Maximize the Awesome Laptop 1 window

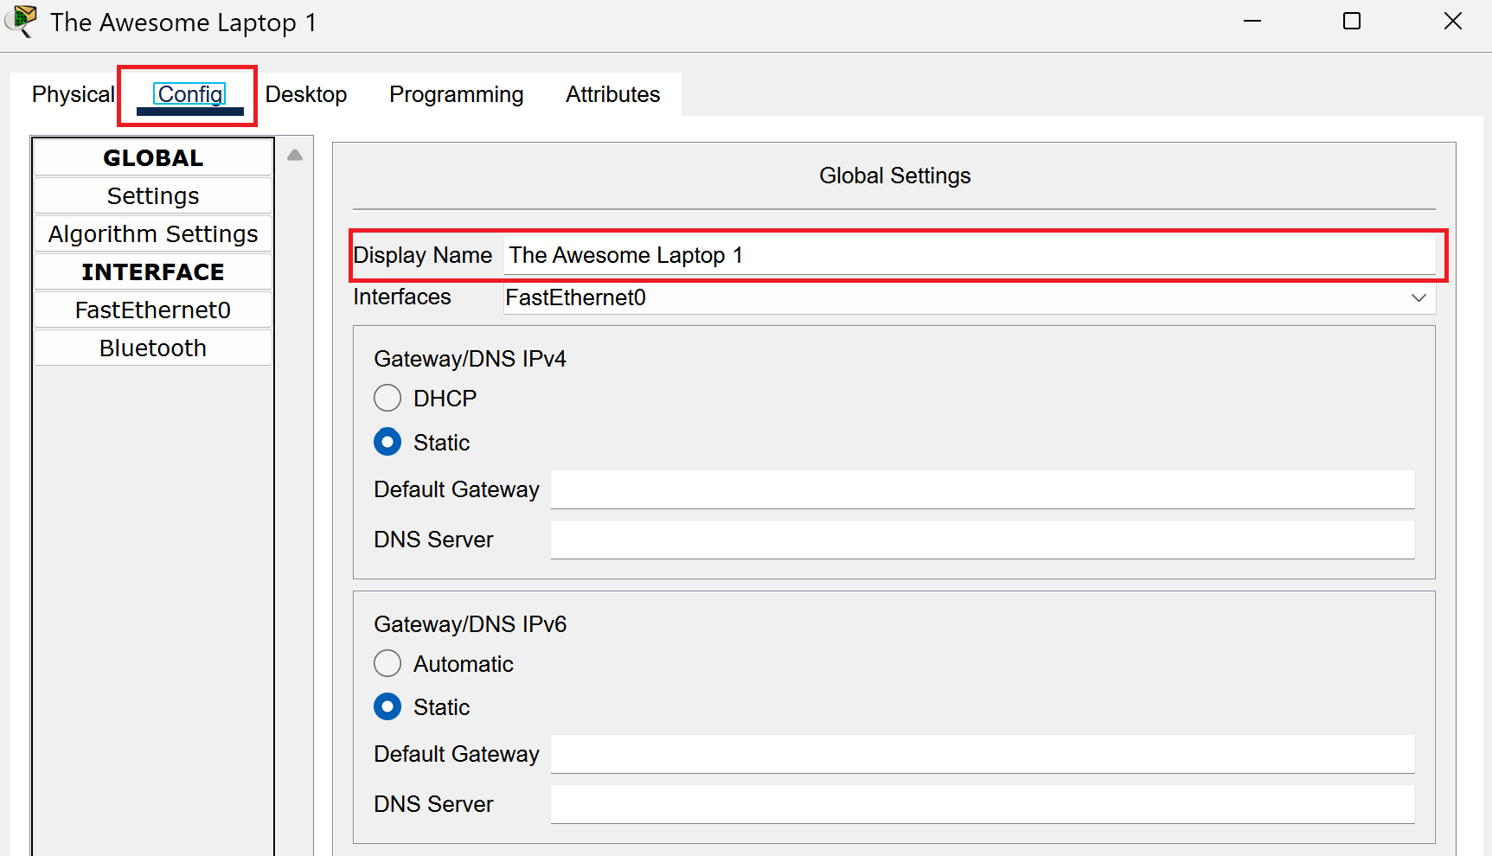tap(1352, 21)
